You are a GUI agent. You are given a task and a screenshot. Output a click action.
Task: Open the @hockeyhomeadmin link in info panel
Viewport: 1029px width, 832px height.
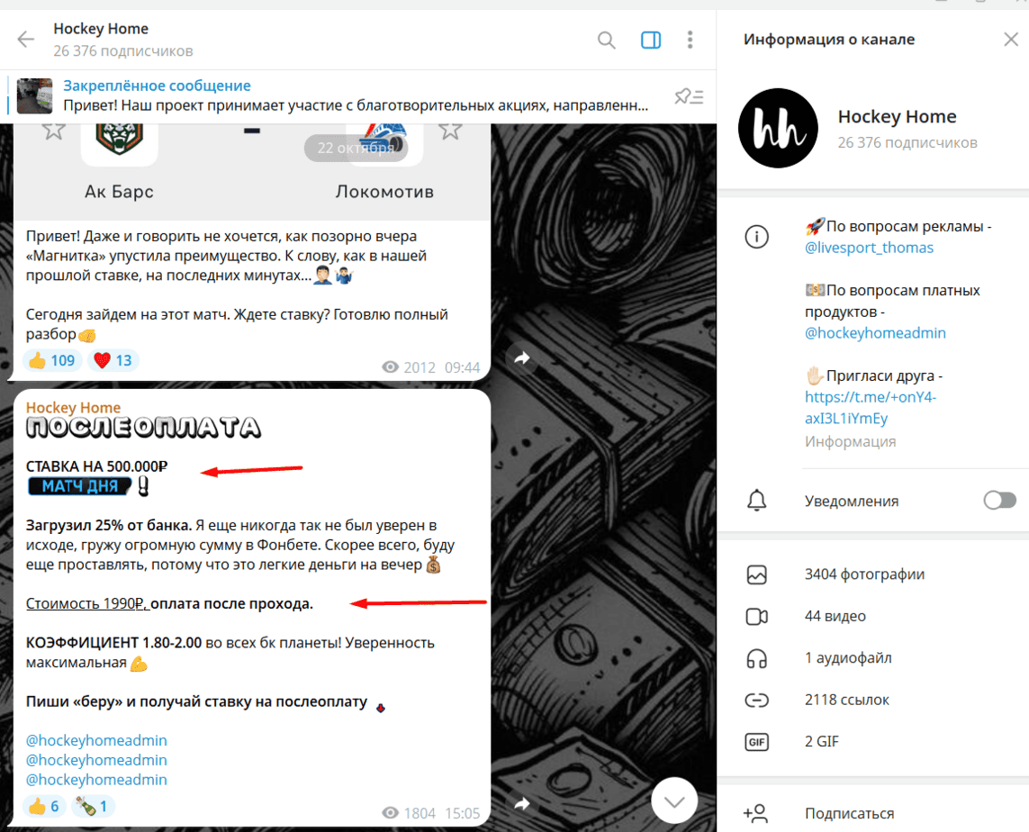pyautogui.click(x=875, y=333)
